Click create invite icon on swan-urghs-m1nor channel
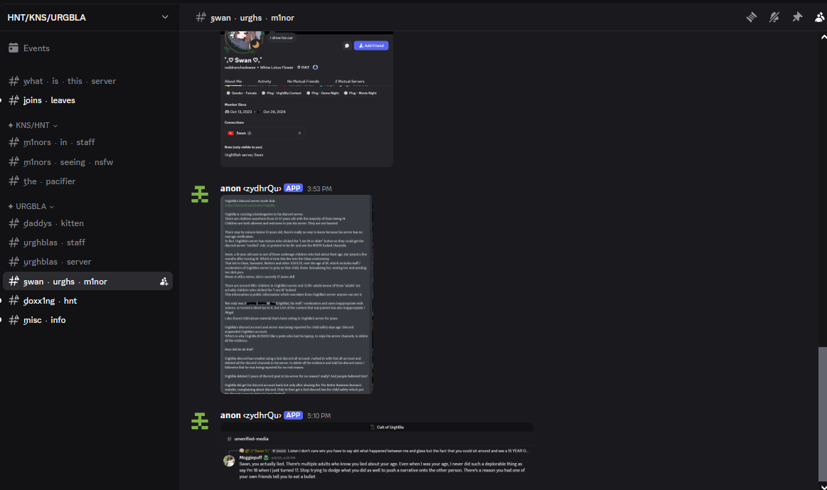827x490 pixels. tap(164, 282)
